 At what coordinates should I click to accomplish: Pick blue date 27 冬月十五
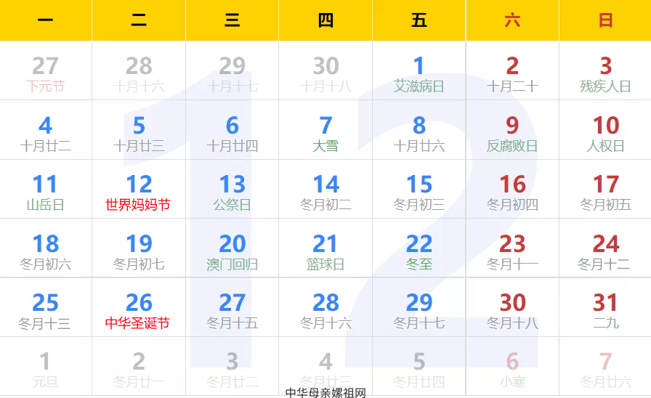point(232,307)
